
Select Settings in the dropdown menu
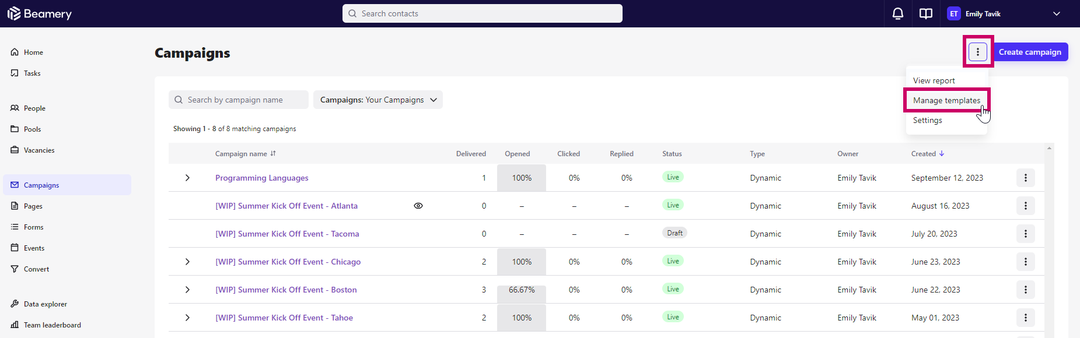coord(928,120)
